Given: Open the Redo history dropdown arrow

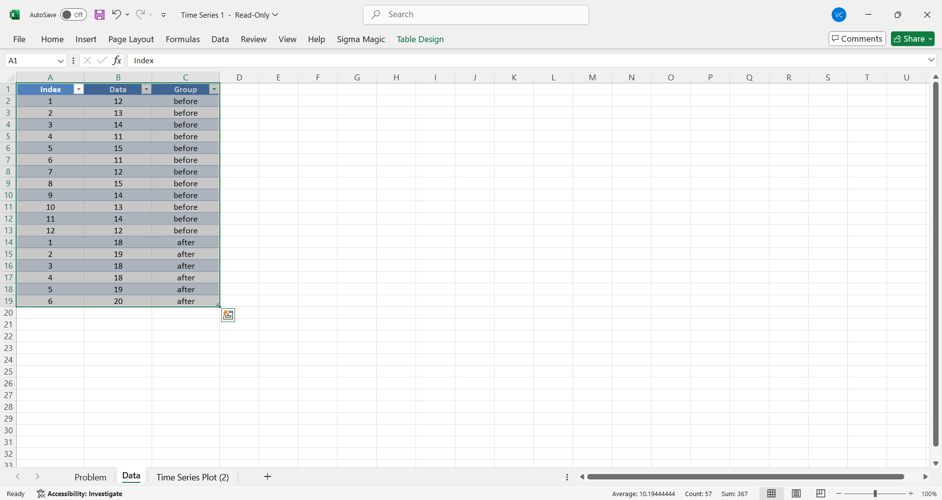Looking at the screenshot, I should coord(151,15).
